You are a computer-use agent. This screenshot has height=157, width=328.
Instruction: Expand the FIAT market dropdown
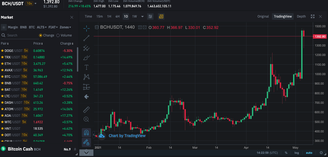coord(53,27)
